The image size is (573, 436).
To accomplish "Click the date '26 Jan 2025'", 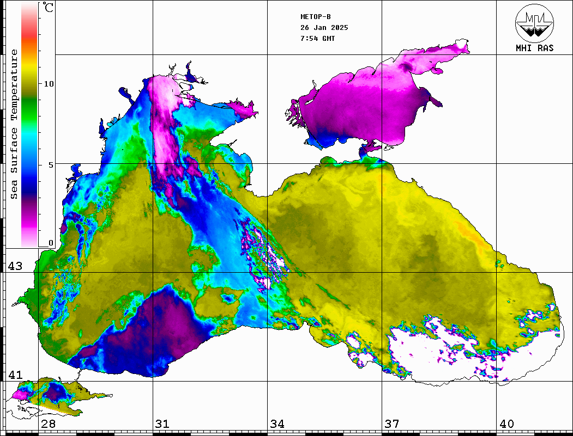I will pos(324,27).
